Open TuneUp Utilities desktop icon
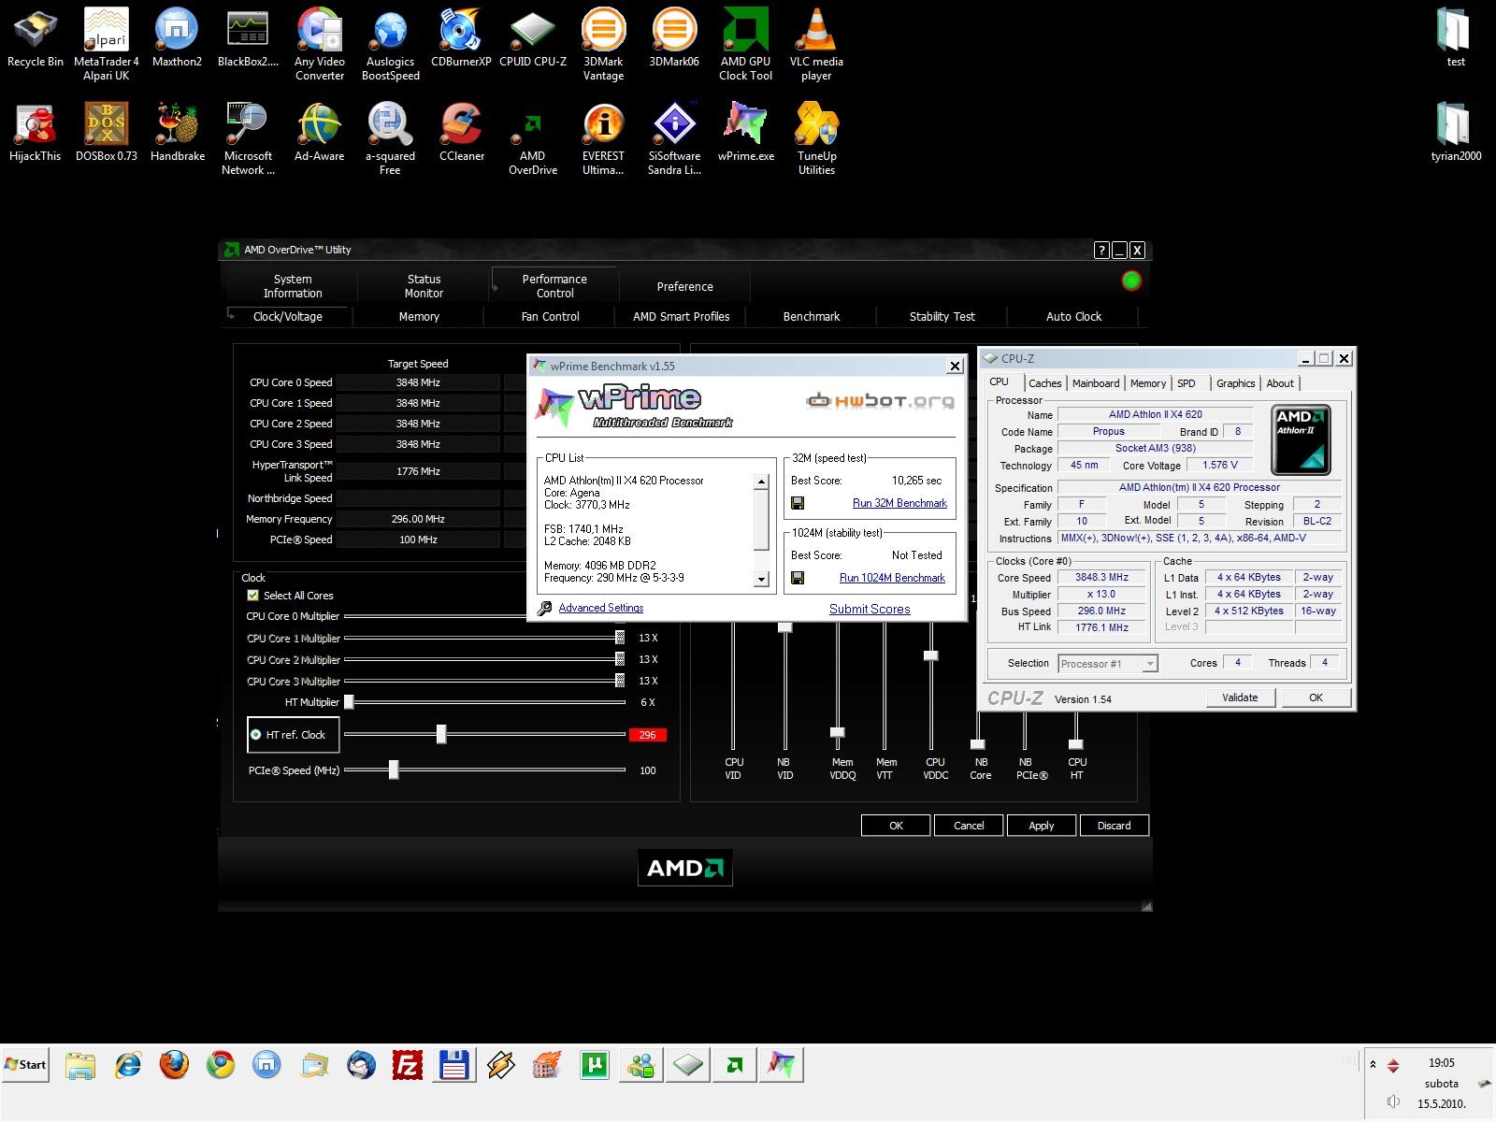This screenshot has height=1122, width=1496. pos(816,138)
